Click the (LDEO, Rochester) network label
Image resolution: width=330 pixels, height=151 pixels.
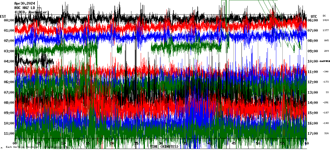pyautogui.click(x=32, y=12)
